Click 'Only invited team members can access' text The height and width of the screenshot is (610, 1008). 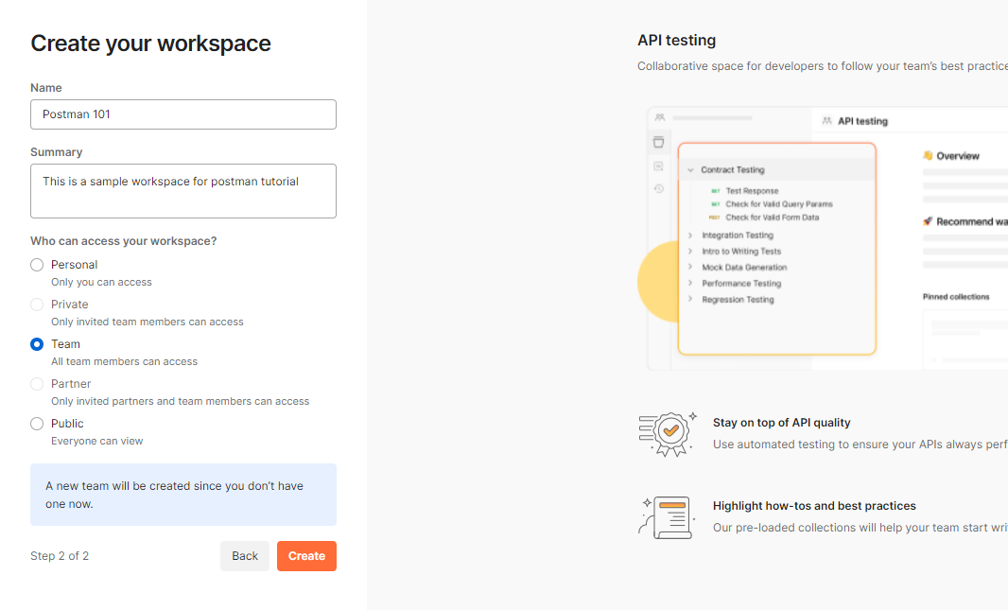tap(148, 322)
